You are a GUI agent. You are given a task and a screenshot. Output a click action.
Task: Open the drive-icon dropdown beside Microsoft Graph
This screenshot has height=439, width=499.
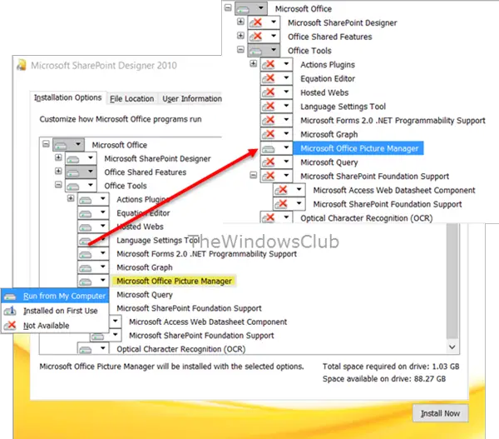pyautogui.click(x=103, y=267)
